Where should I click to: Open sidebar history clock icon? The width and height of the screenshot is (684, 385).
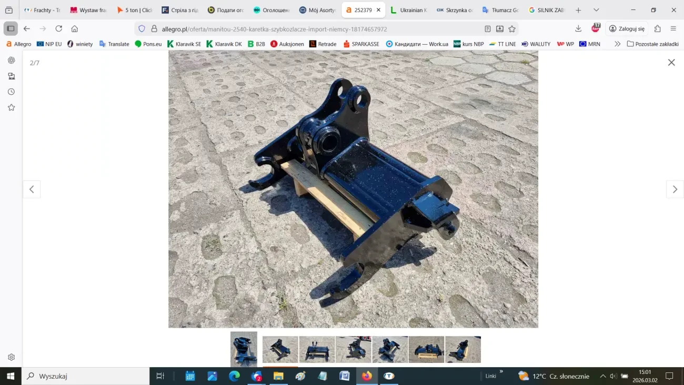coord(11,92)
